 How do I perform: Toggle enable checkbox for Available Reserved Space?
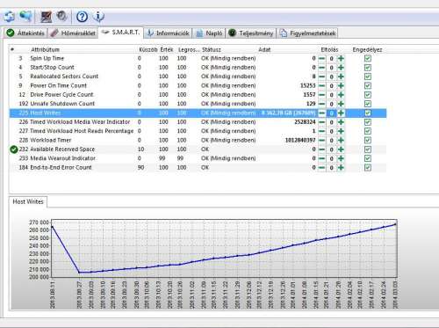pos(368,149)
